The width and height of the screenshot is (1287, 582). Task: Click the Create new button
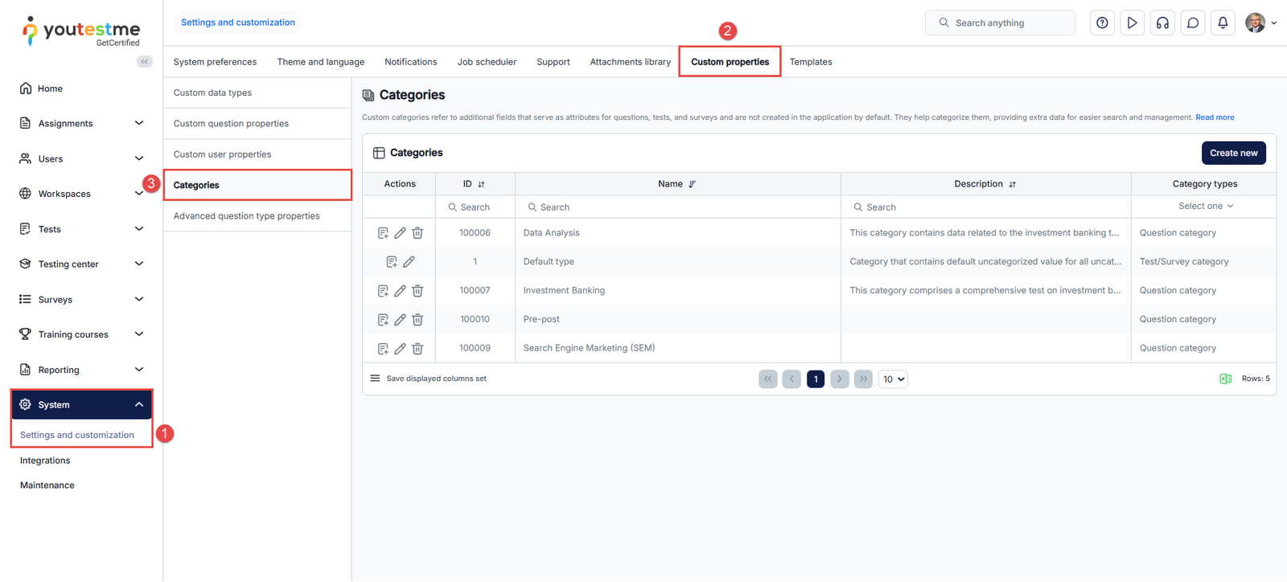[x=1233, y=153]
